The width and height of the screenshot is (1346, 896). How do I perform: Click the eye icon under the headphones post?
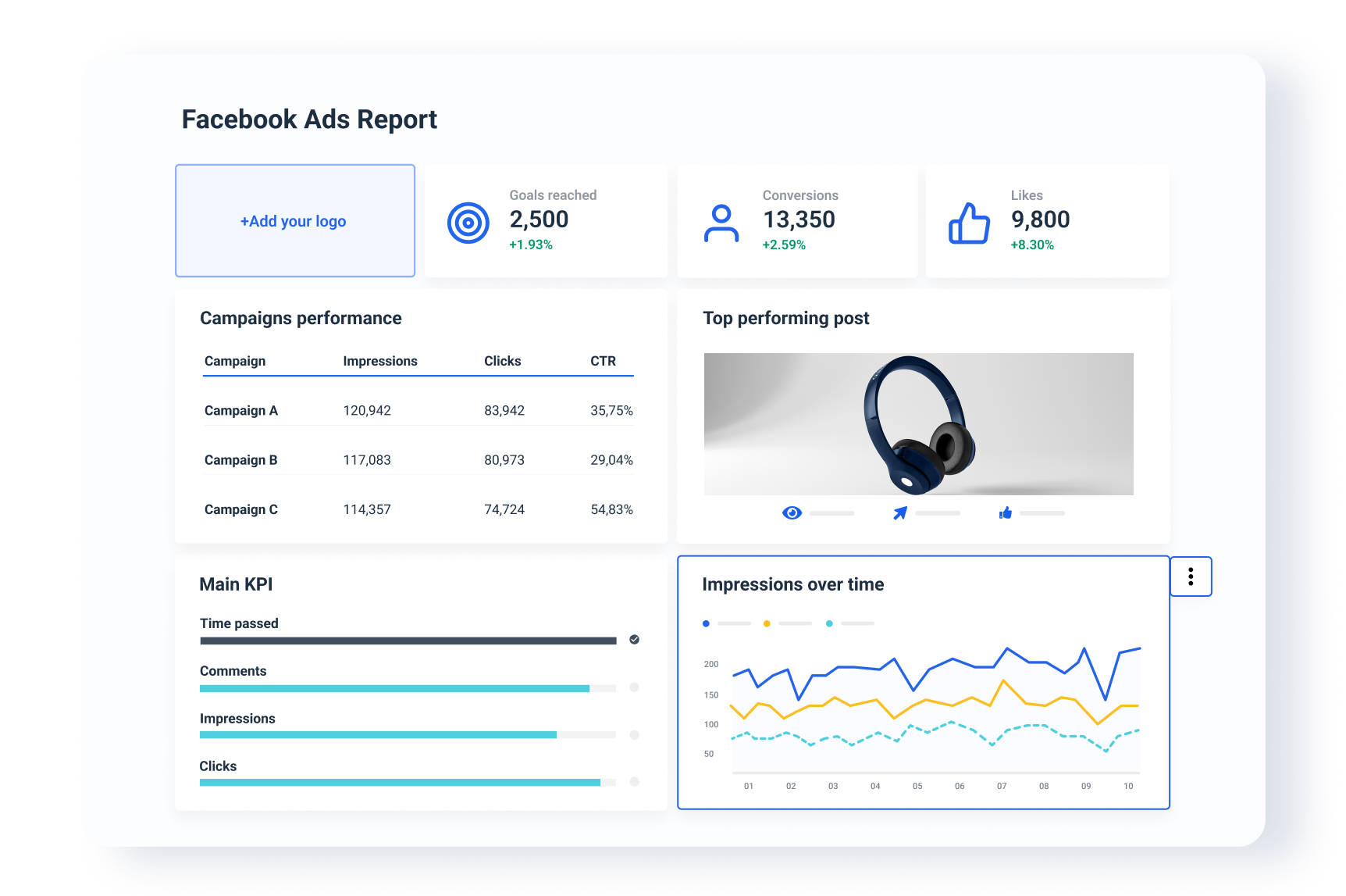(792, 513)
